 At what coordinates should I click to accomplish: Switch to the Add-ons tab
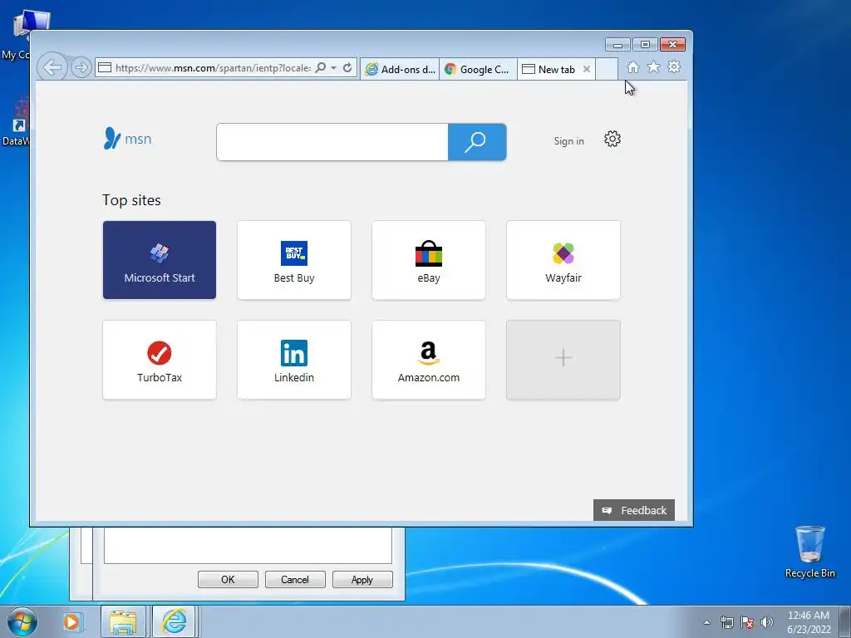[400, 69]
